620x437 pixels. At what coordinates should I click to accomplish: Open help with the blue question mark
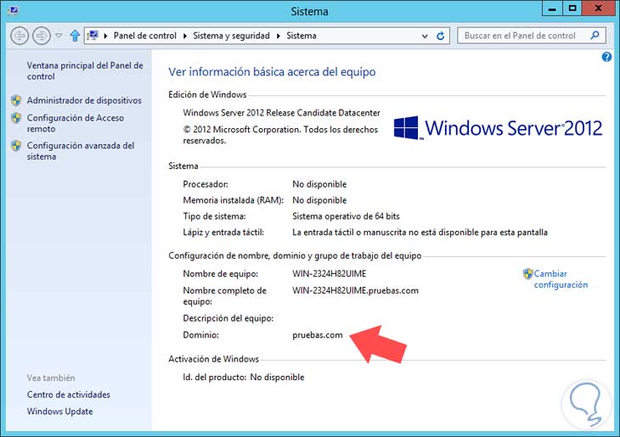[606, 57]
